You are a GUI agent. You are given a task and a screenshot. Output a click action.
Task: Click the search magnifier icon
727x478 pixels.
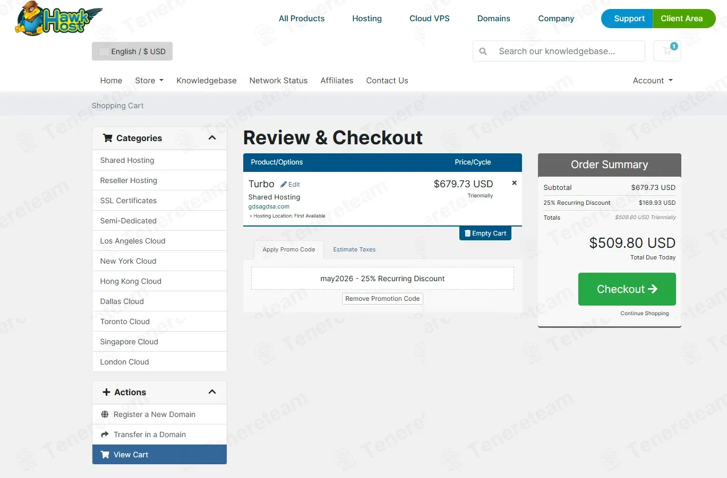[x=483, y=51]
